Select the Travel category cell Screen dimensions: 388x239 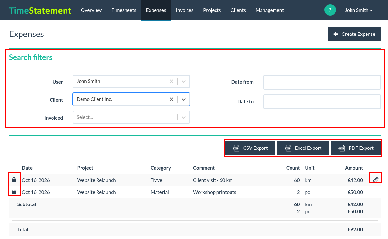click(x=157, y=180)
